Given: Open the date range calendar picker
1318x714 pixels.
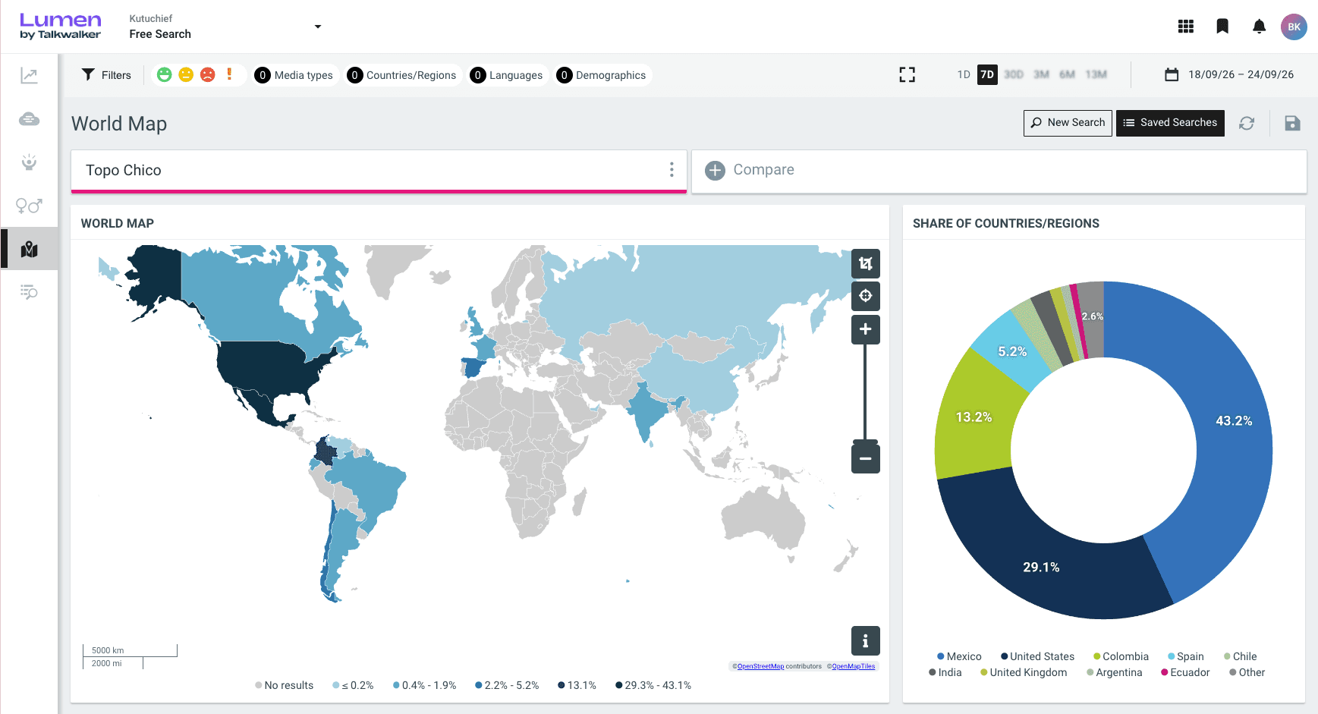Looking at the screenshot, I should [1229, 74].
